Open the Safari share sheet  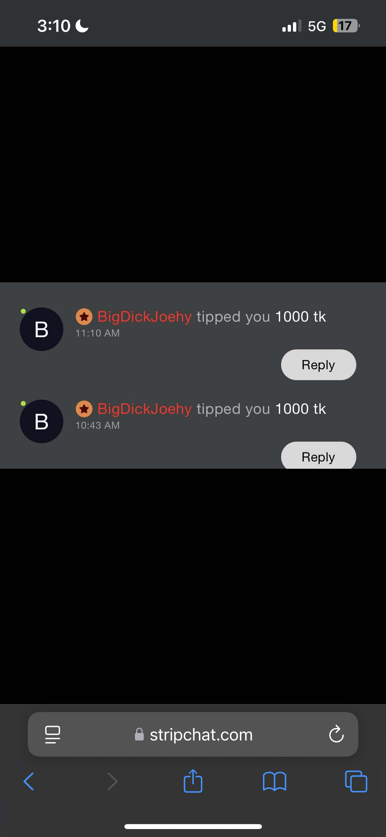[193, 781]
